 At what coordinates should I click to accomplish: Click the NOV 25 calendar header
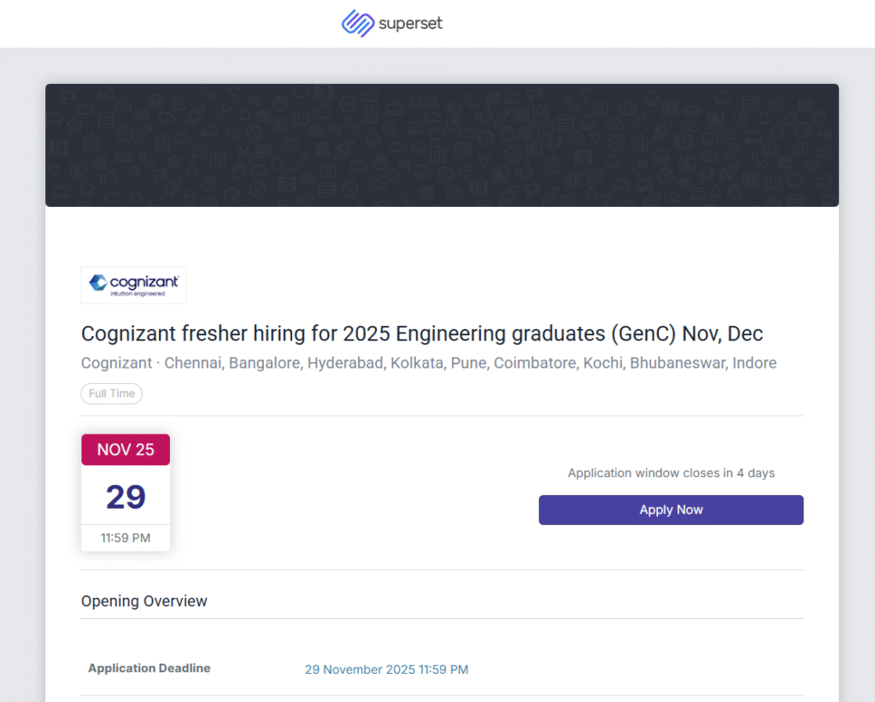click(x=126, y=450)
